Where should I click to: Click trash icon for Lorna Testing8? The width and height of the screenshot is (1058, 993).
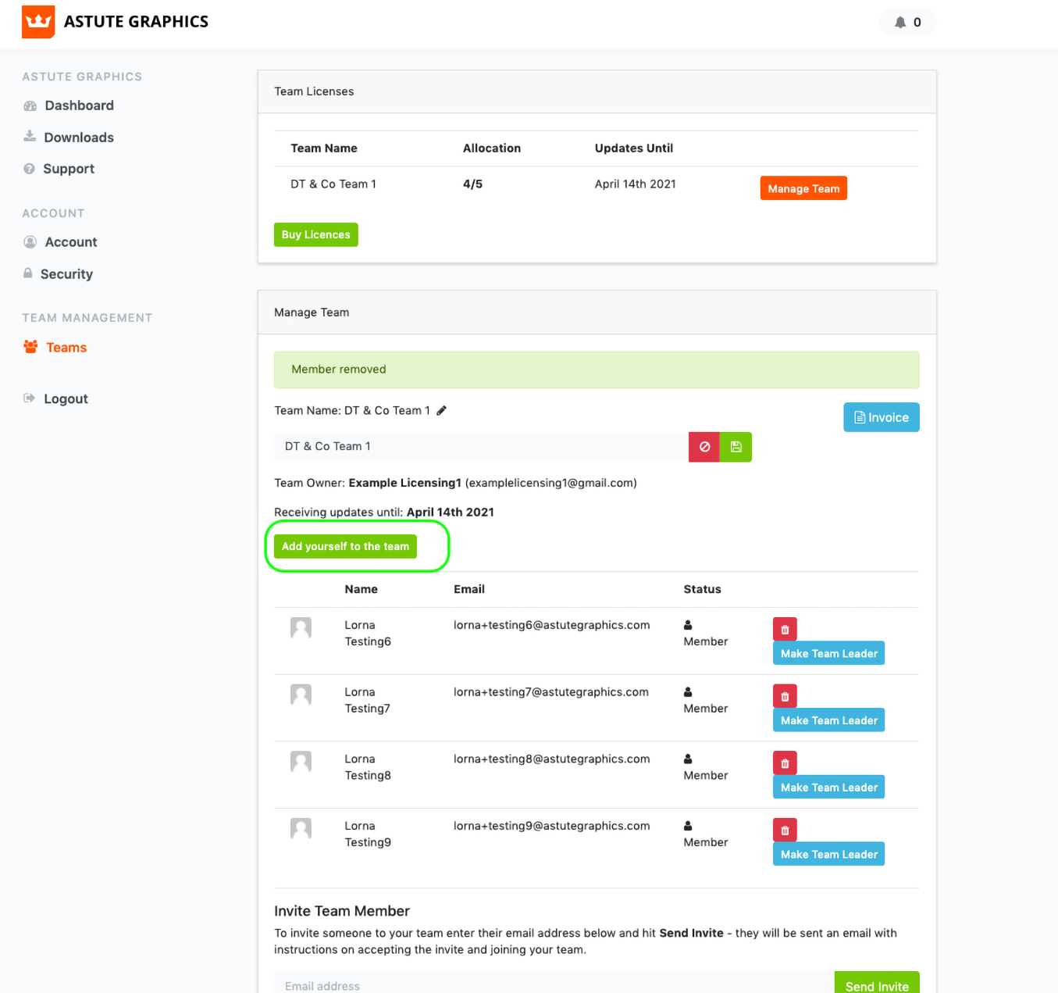pos(785,763)
